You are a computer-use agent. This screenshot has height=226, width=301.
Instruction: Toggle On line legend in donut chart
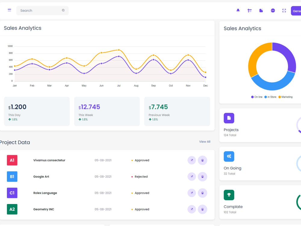point(257,97)
